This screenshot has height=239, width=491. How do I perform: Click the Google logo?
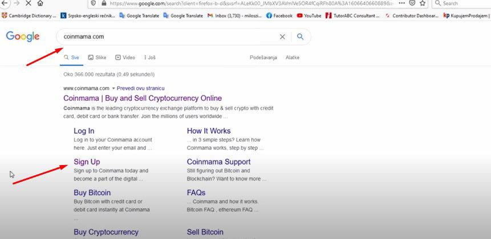[x=23, y=36]
